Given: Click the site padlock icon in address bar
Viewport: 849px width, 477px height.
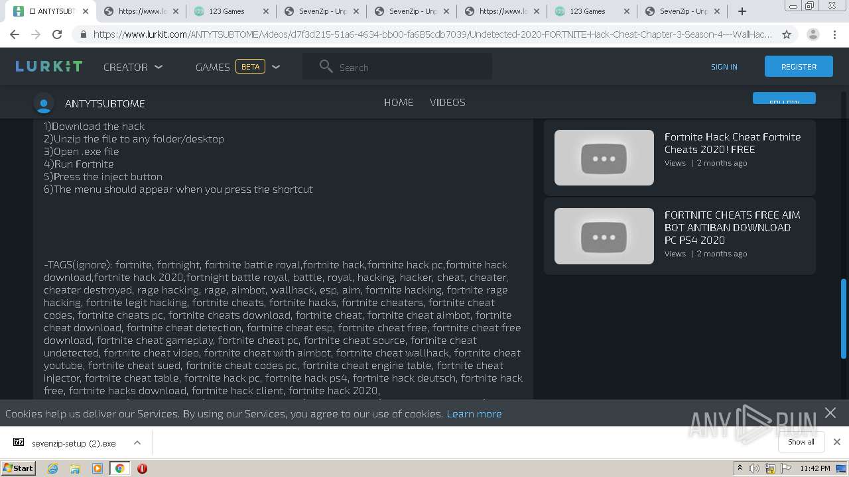Looking at the screenshot, I should [83, 34].
